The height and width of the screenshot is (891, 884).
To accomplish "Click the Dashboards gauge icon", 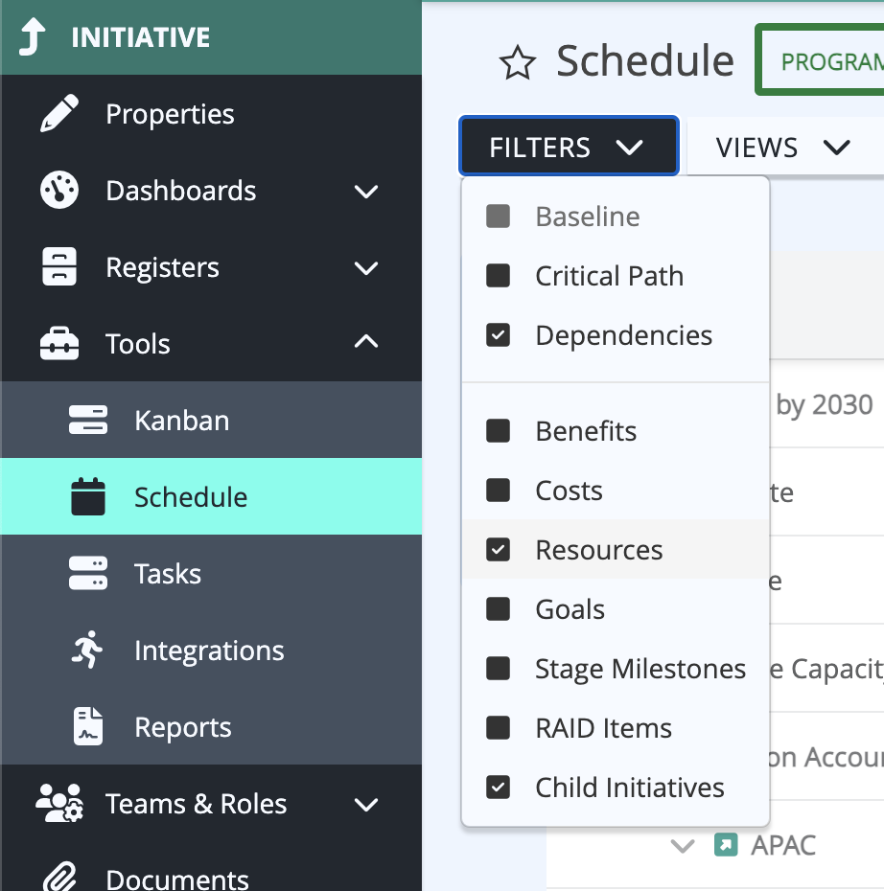I will point(59,190).
